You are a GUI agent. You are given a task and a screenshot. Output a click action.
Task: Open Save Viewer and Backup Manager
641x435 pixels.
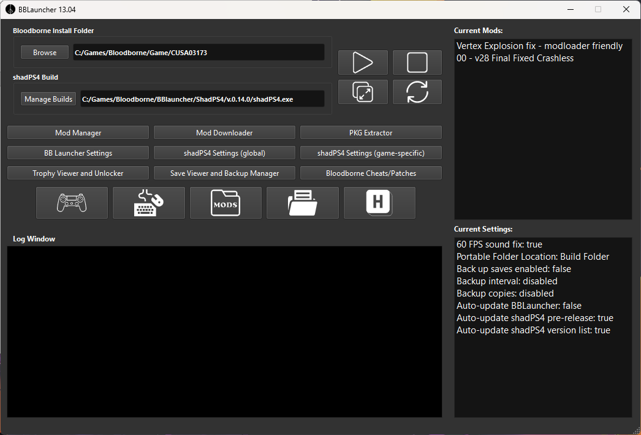click(224, 173)
